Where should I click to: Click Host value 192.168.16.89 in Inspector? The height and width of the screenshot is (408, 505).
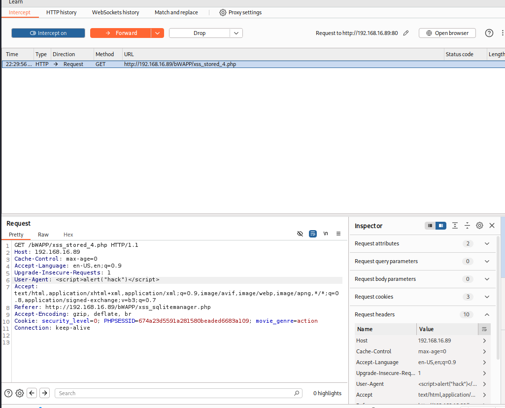click(435, 340)
